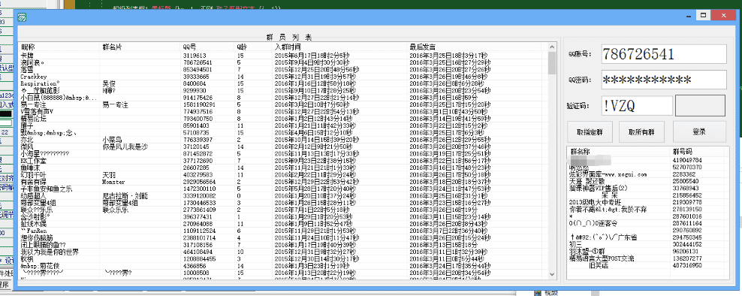The image size is (742, 296).
Task: Maximize the window
Action: point(704,16)
